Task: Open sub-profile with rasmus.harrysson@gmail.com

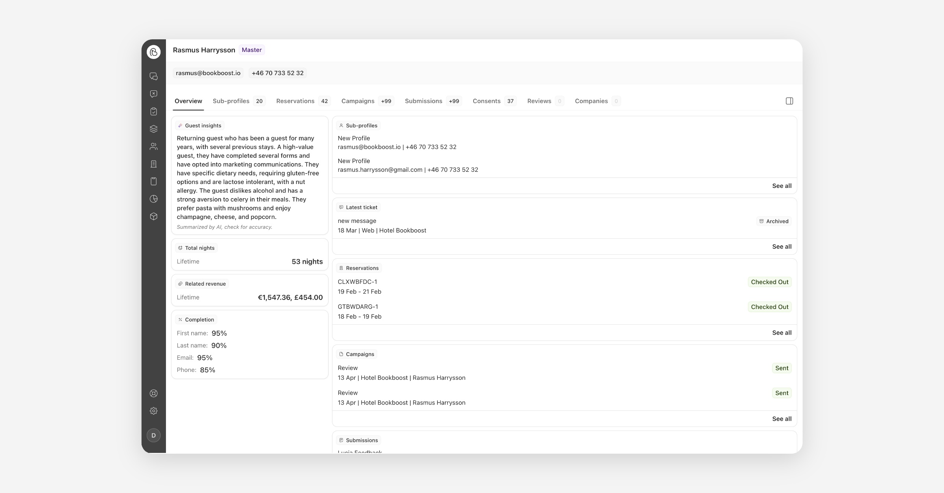Action: click(x=408, y=166)
